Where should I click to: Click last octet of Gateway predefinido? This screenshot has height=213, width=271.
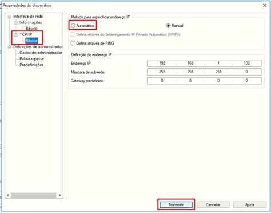coord(246,81)
